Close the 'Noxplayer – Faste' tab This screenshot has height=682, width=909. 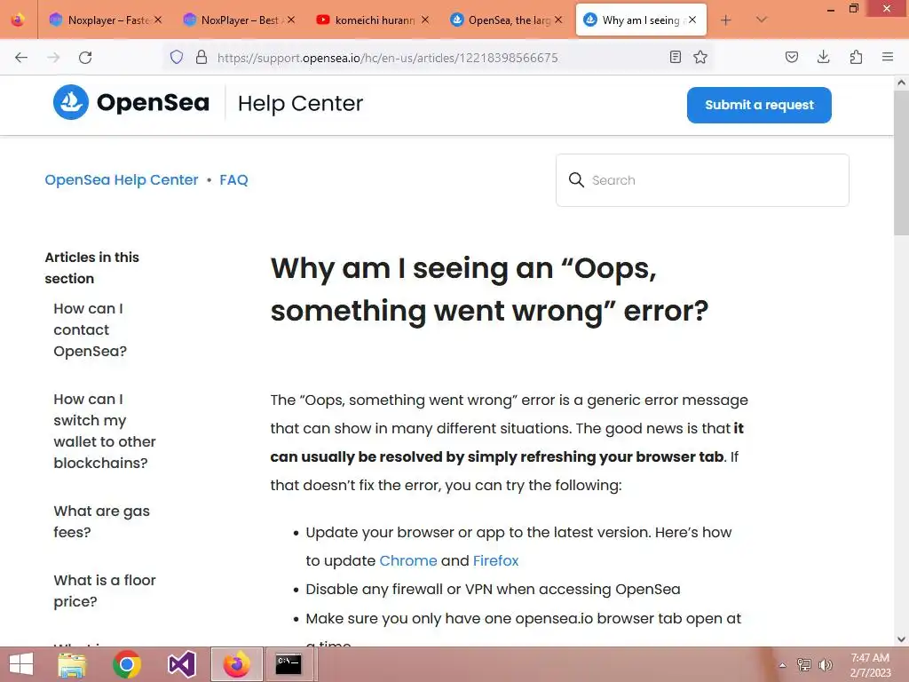click(x=158, y=20)
